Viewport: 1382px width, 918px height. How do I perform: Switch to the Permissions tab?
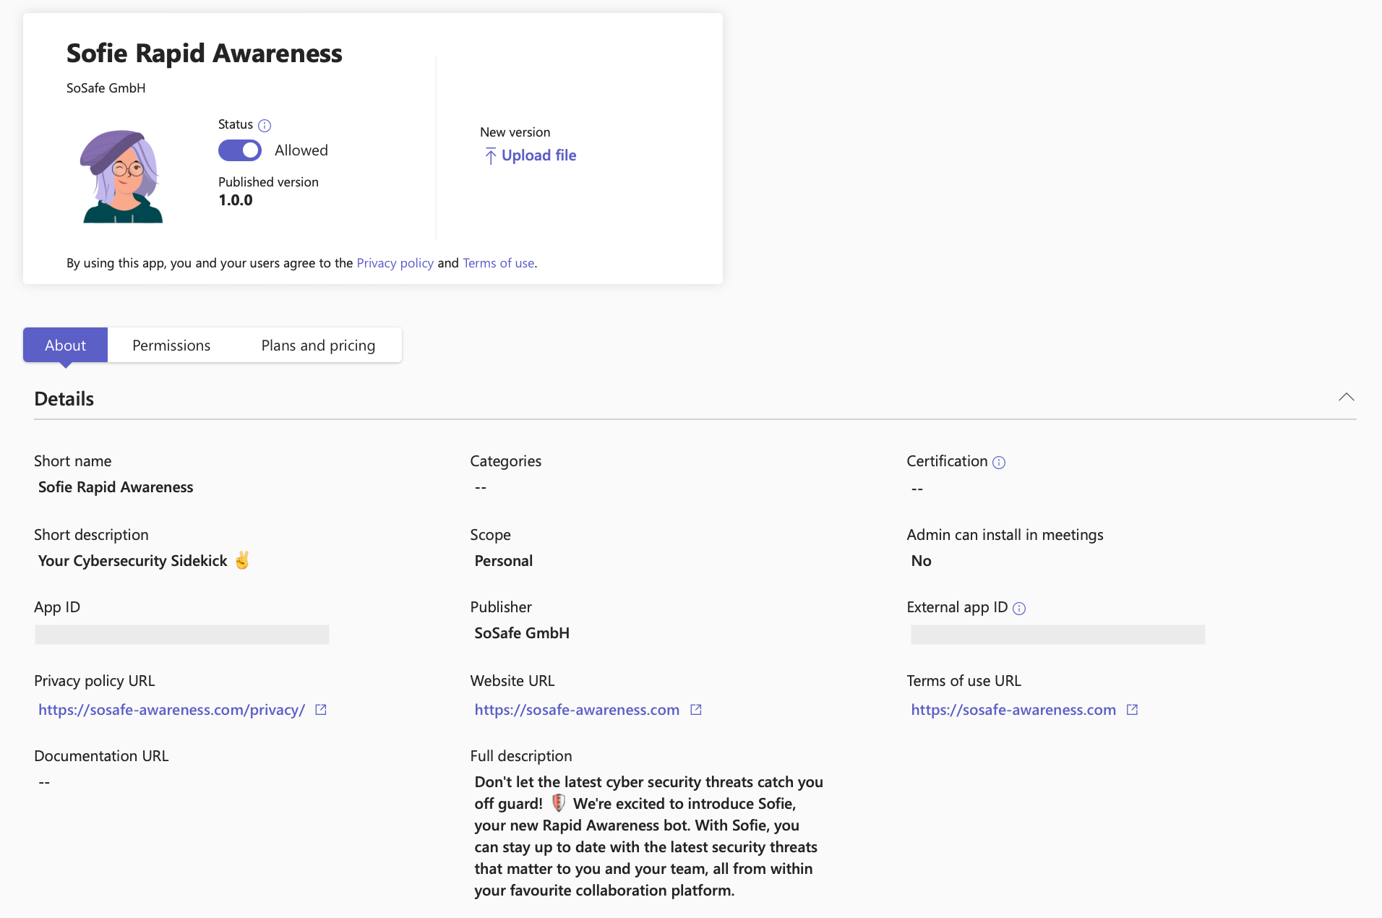[171, 346]
